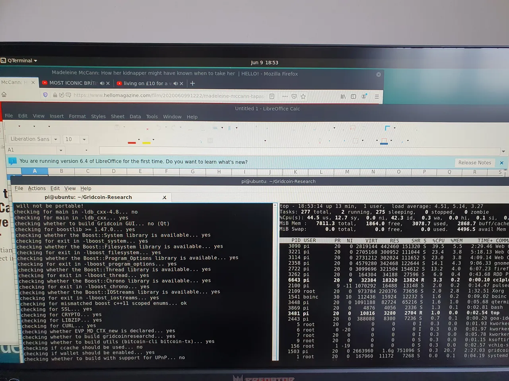
Task: Click the hellomagazine URL address bar
Action: coord(168,96)
